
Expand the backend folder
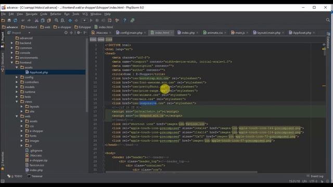[12, 43]
